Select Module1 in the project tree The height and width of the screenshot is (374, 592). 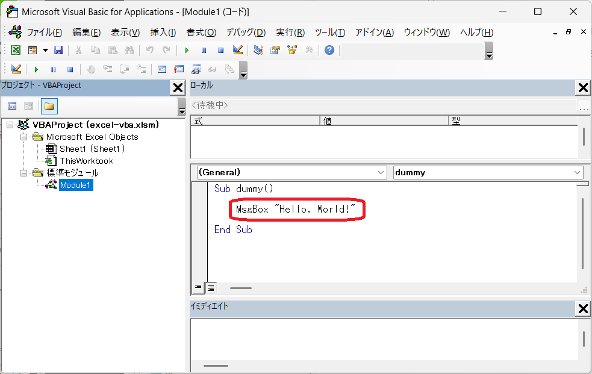75,185
